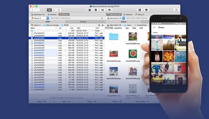Select file photo00250 in the list
Screen dimensions: 209x119
67,50
